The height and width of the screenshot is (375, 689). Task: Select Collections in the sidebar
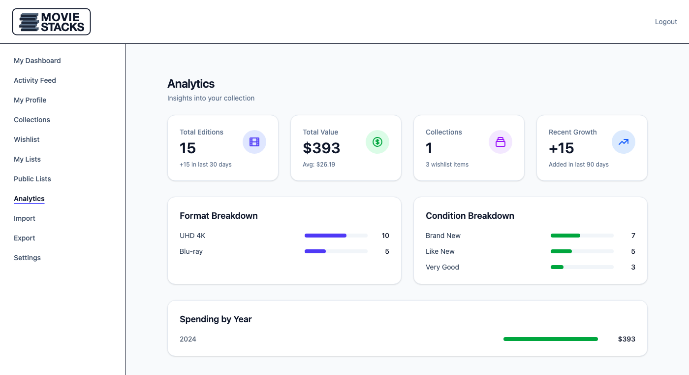(x=32, y=120)
